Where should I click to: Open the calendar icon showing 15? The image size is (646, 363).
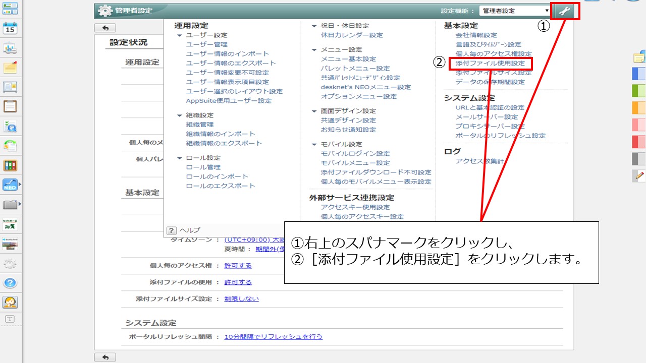click(10, 28)
